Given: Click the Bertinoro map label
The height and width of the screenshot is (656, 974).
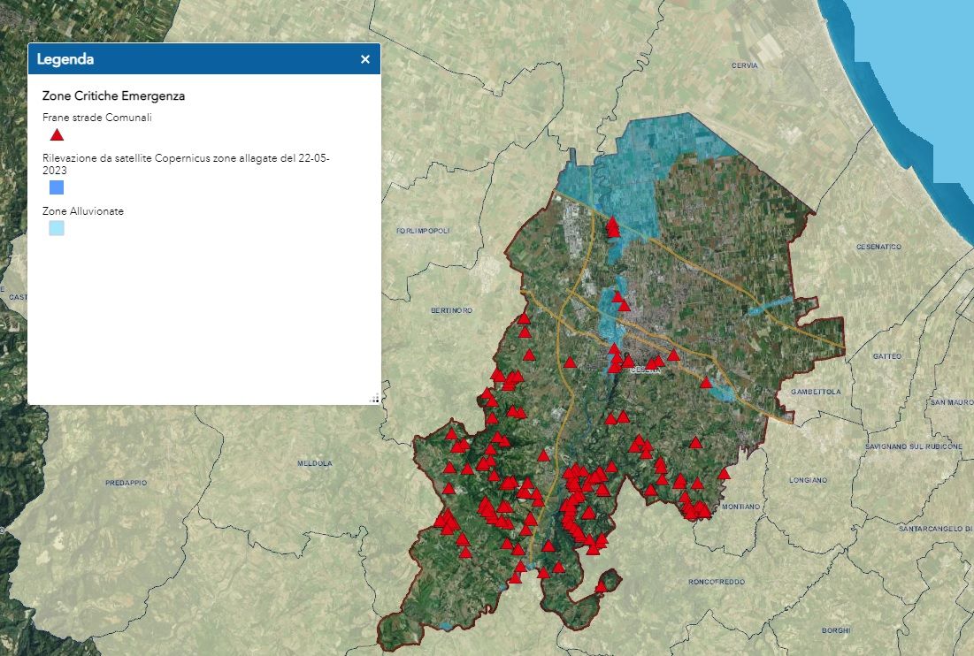Looking at the screenshot, I should coord(451,310).
